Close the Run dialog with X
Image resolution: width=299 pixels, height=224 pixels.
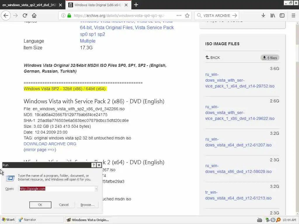pyautogui.click(x=99, y=165)
